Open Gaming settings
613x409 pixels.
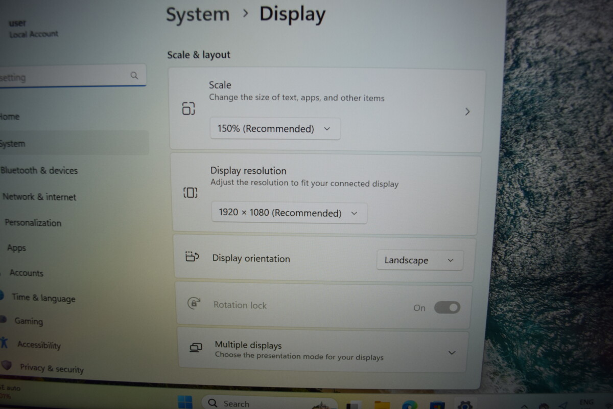pyautogui.click(x=29, y=321)
